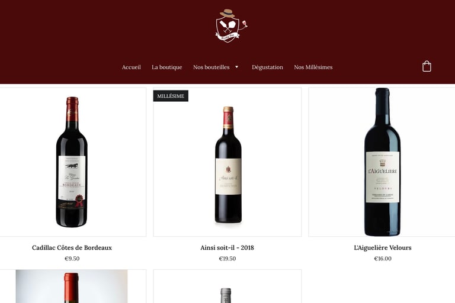Go to the Accueil menu item
The width and height of the screenshot is (455, 303).
point(131,67)
